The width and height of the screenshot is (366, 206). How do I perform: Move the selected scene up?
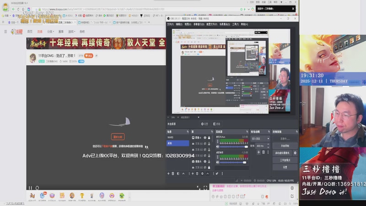click(x=183, y=173)
